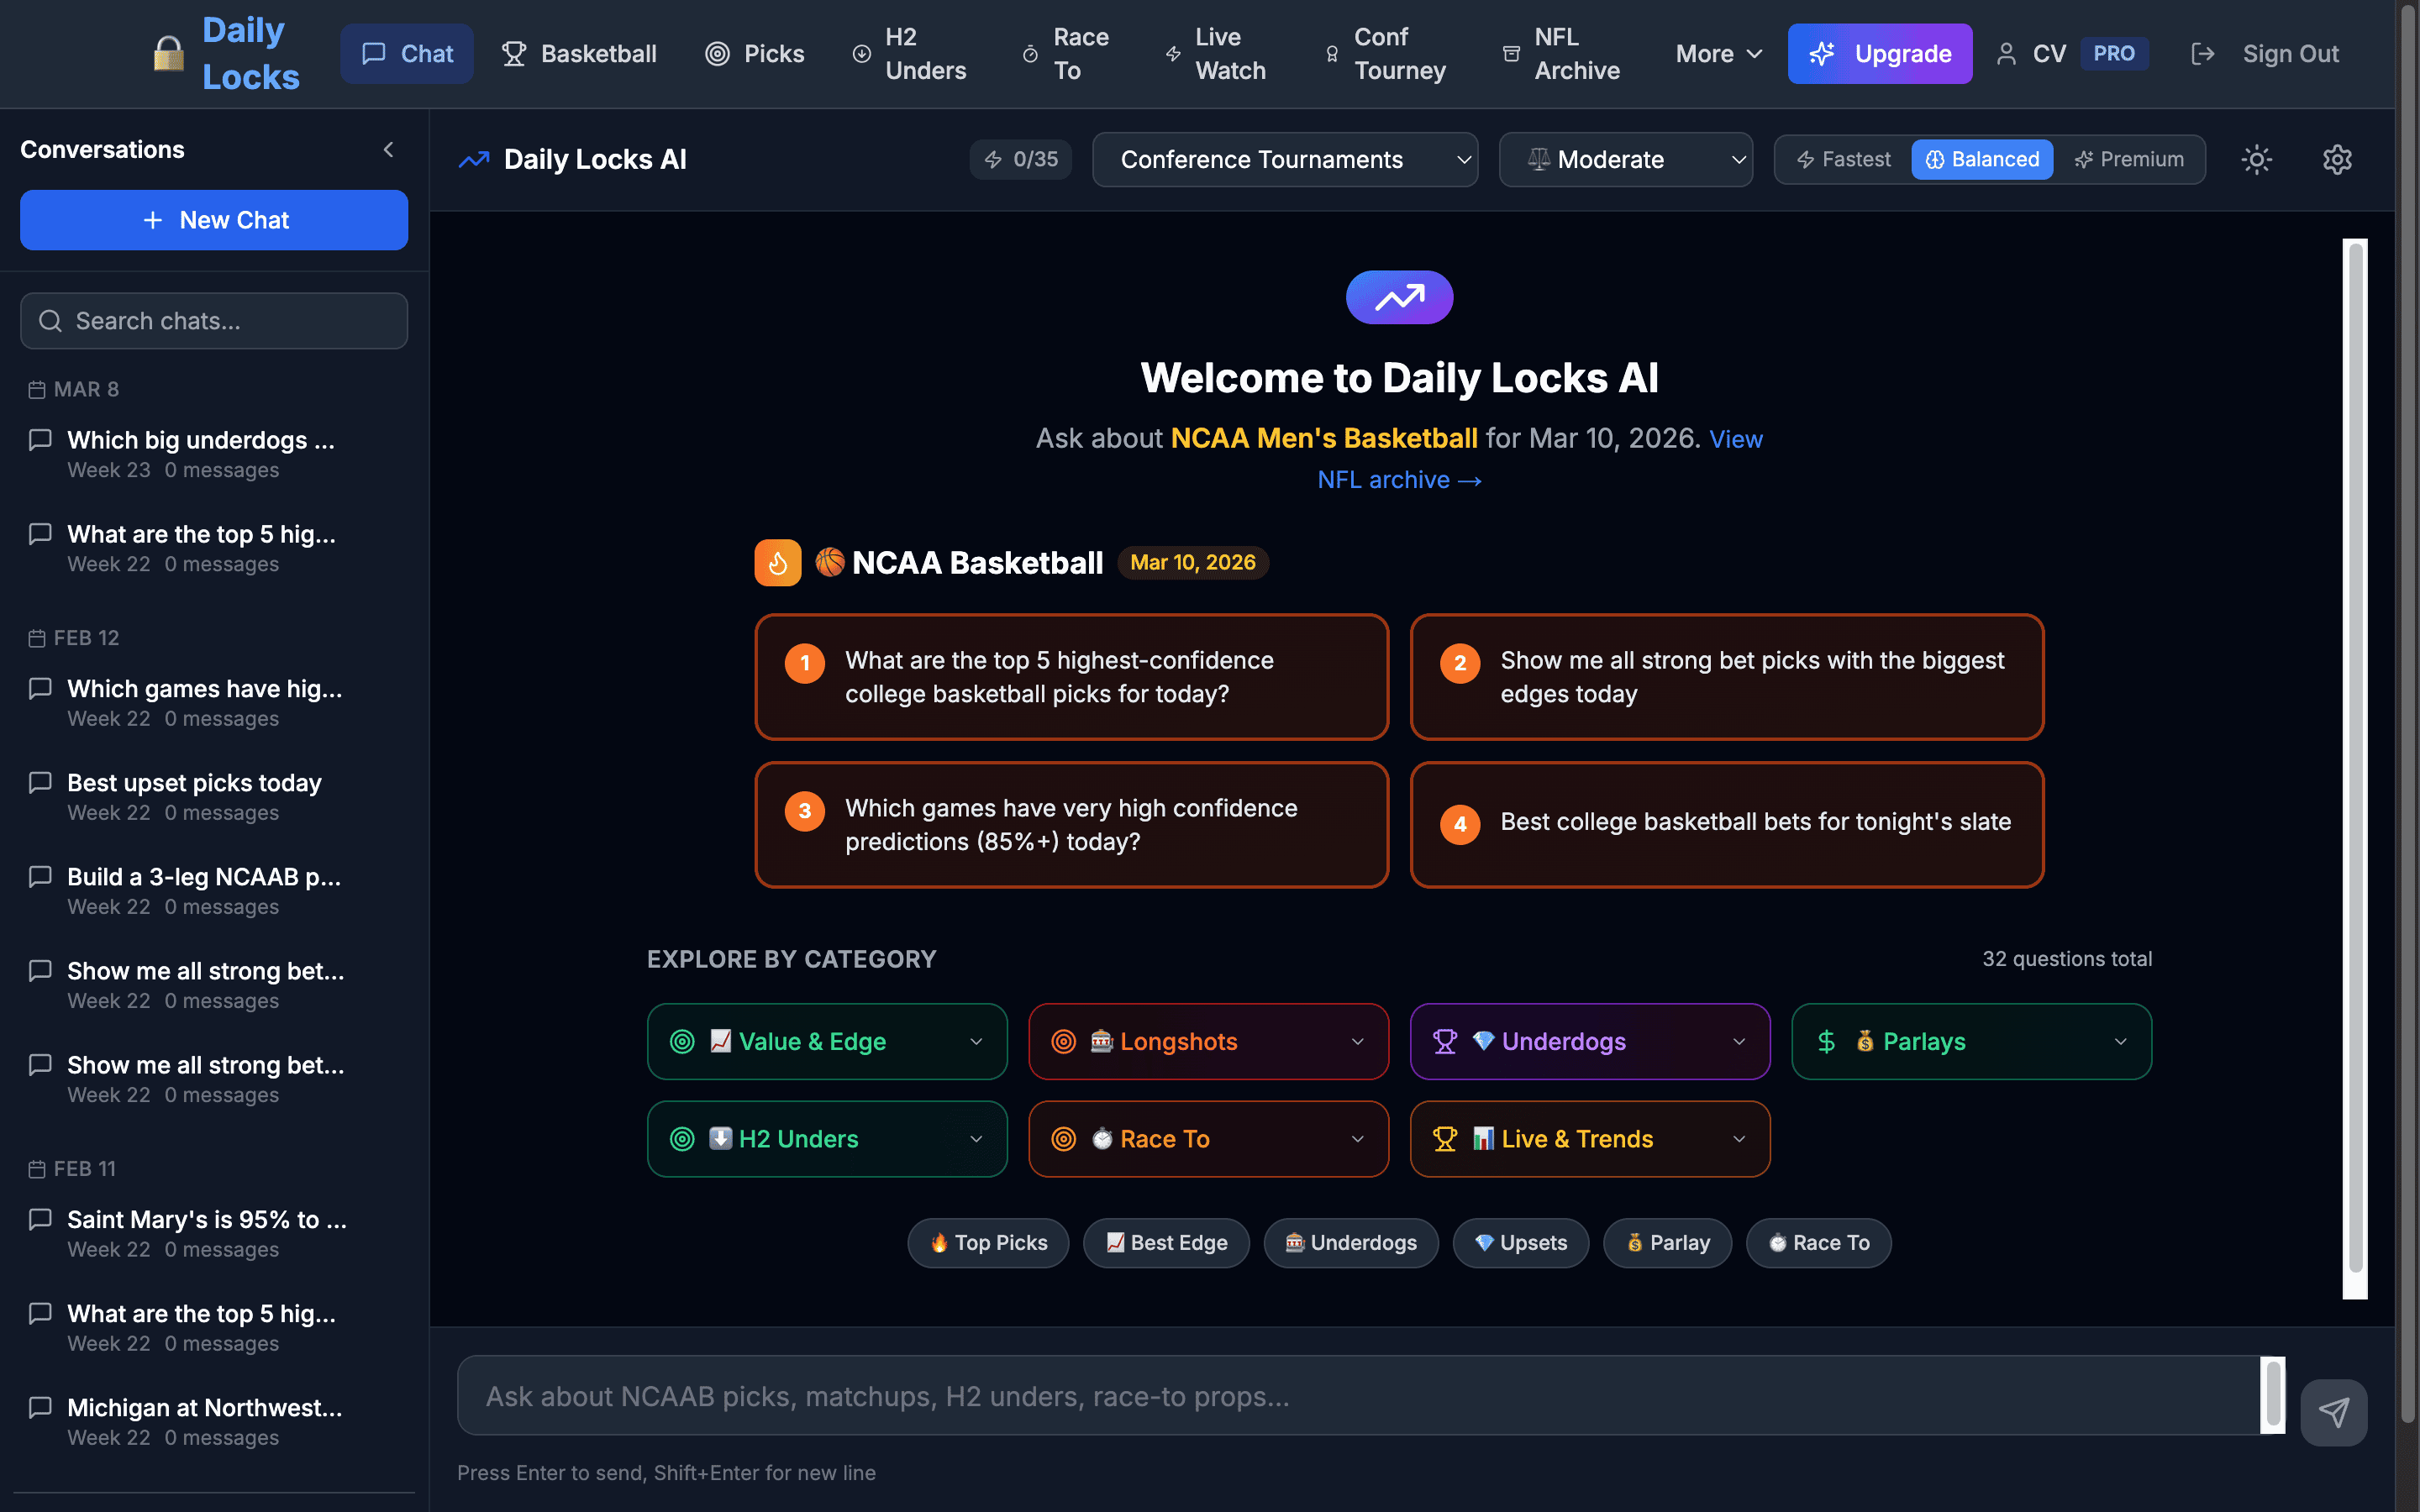Click chat bubble icon of 'Which big underdogs' conversation
Image resolution: width=2420 pixels, height=1512 pixels.
point(40,440)
